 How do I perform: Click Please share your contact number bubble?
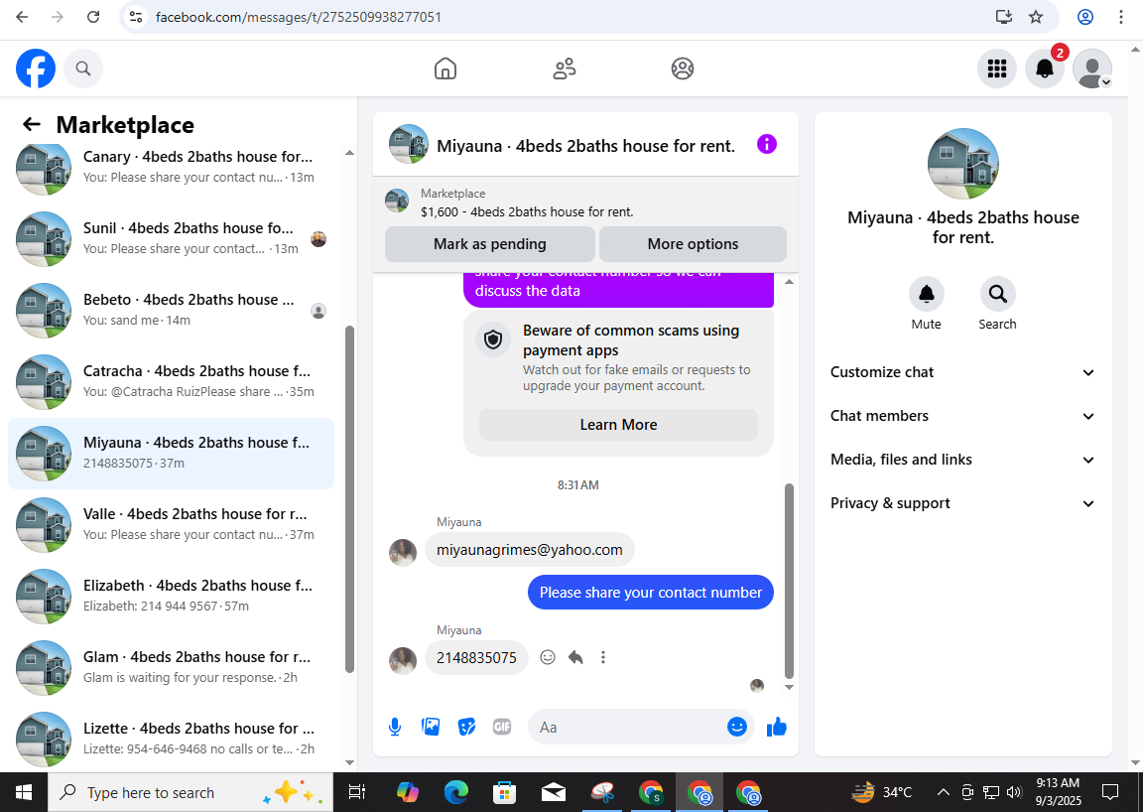(x=650, y=593)
